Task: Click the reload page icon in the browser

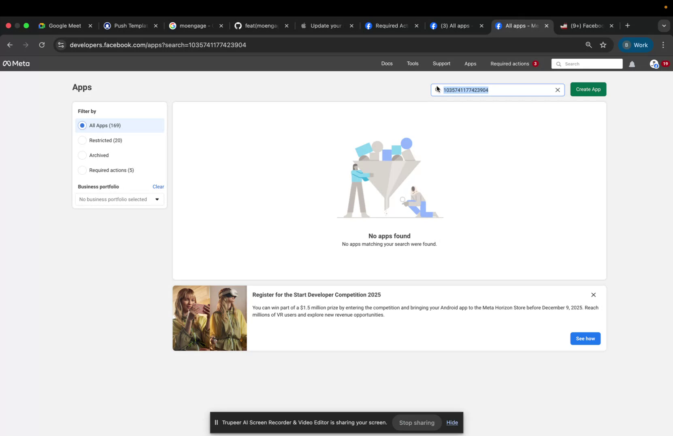Action: pos(42,45)
